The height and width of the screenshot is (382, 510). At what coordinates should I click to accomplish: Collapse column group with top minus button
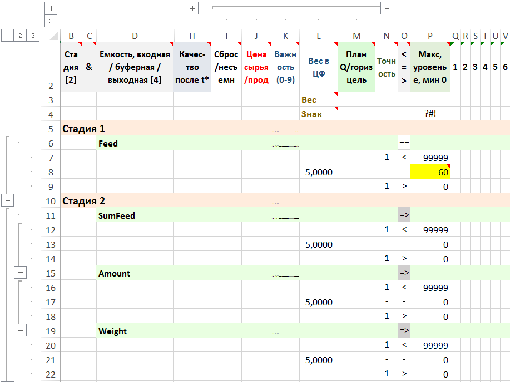coord(387,8)
